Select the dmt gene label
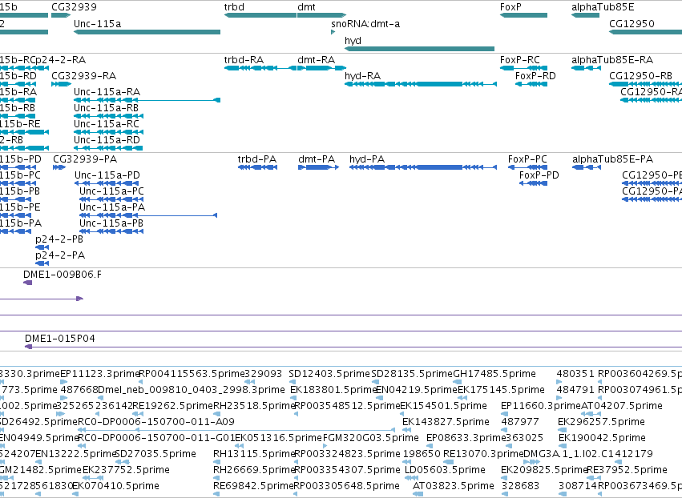 (x=306, y=7)
